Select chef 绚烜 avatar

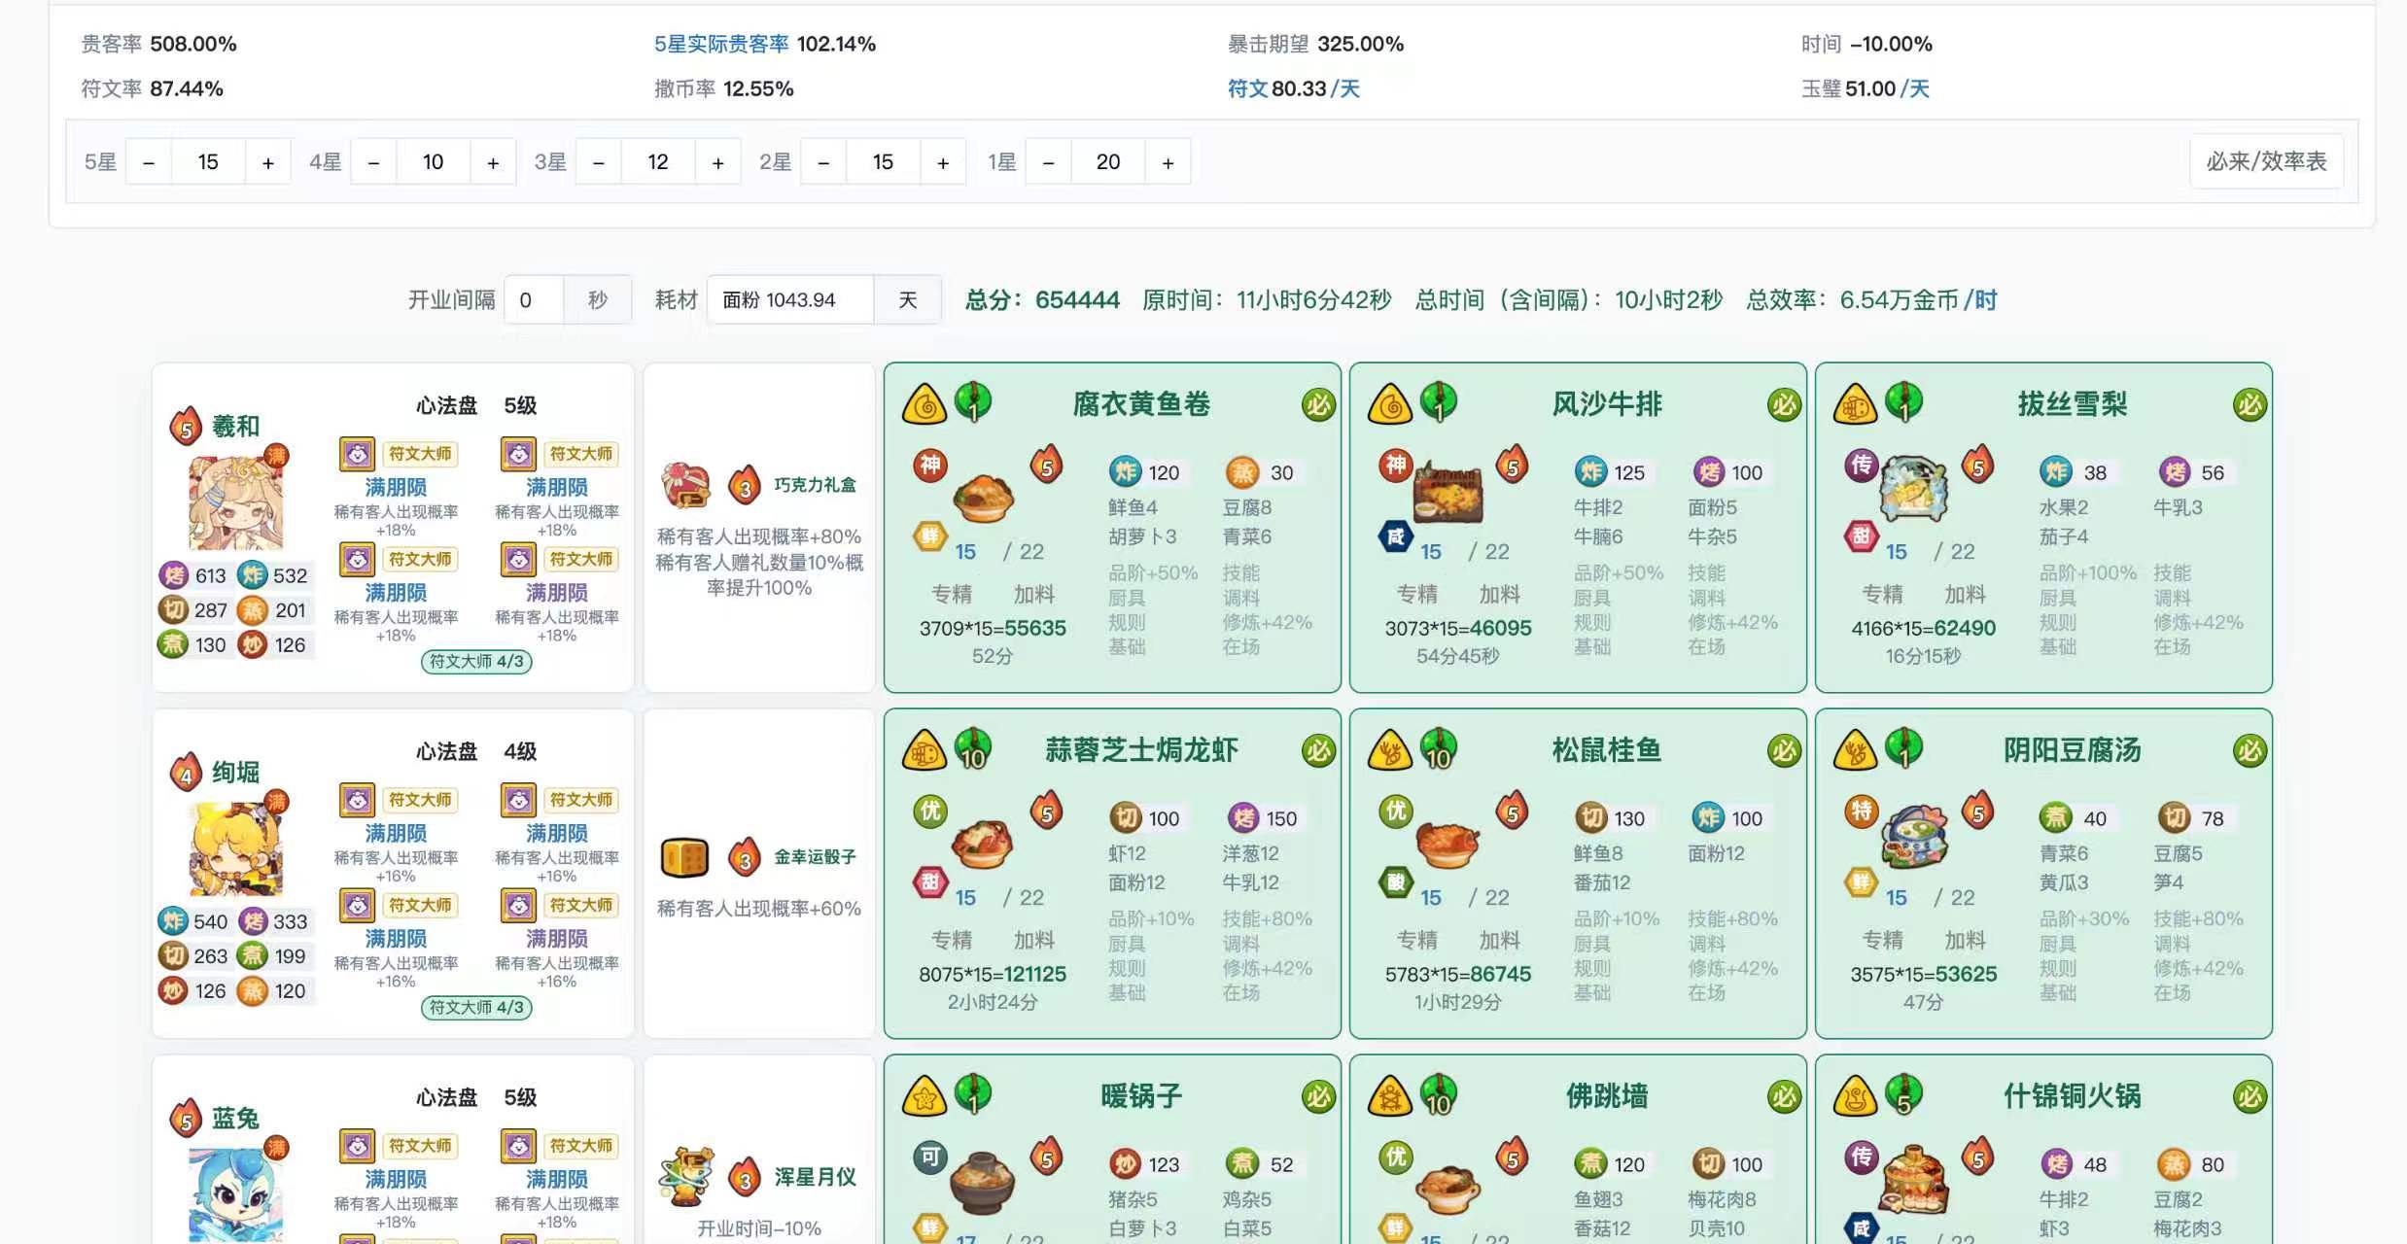235,848
